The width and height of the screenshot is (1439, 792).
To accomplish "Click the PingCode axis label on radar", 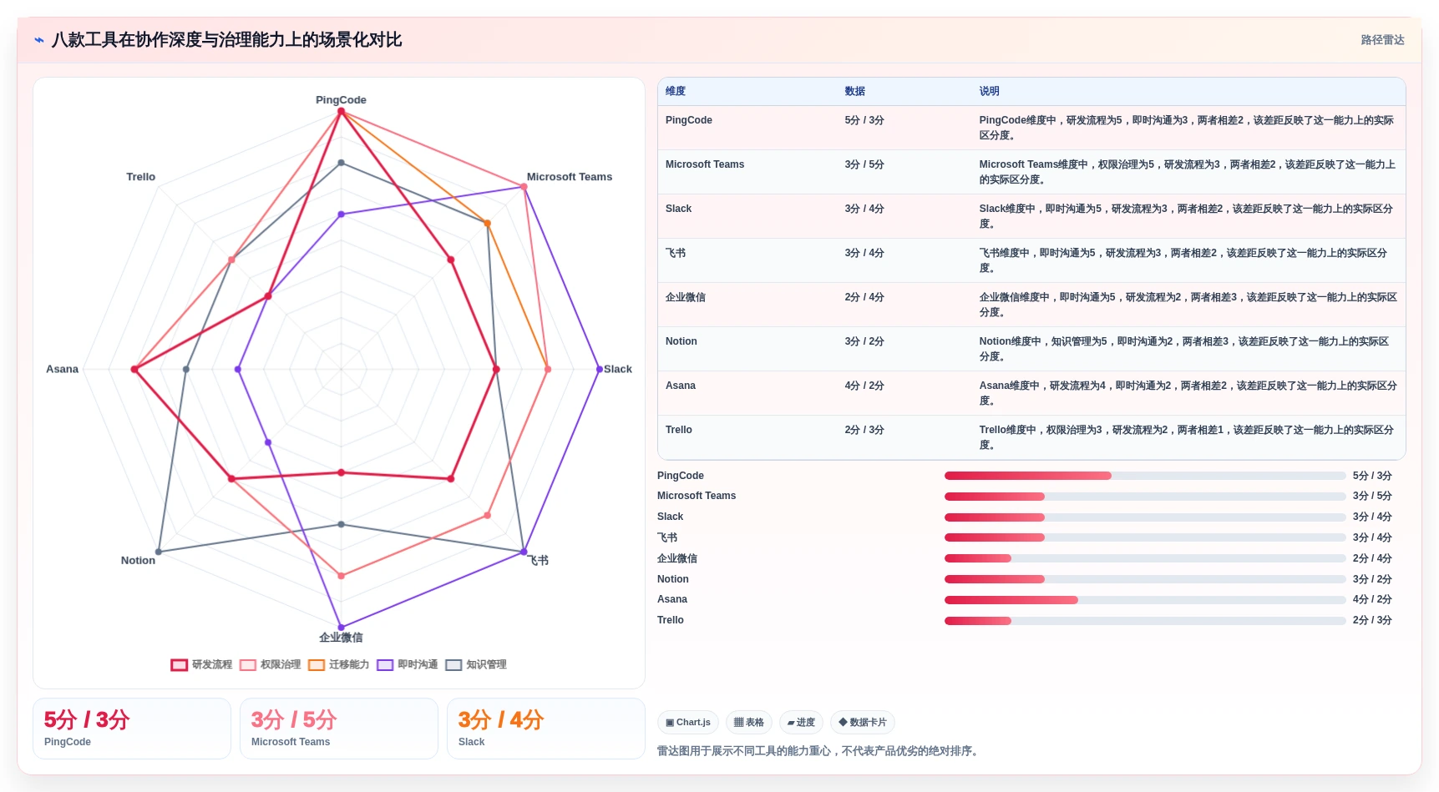I will [x=341, y=99].
